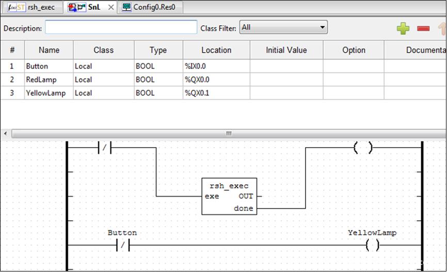Click the Description input field
The height and width of the screenshot is (272, 447).
121,27
